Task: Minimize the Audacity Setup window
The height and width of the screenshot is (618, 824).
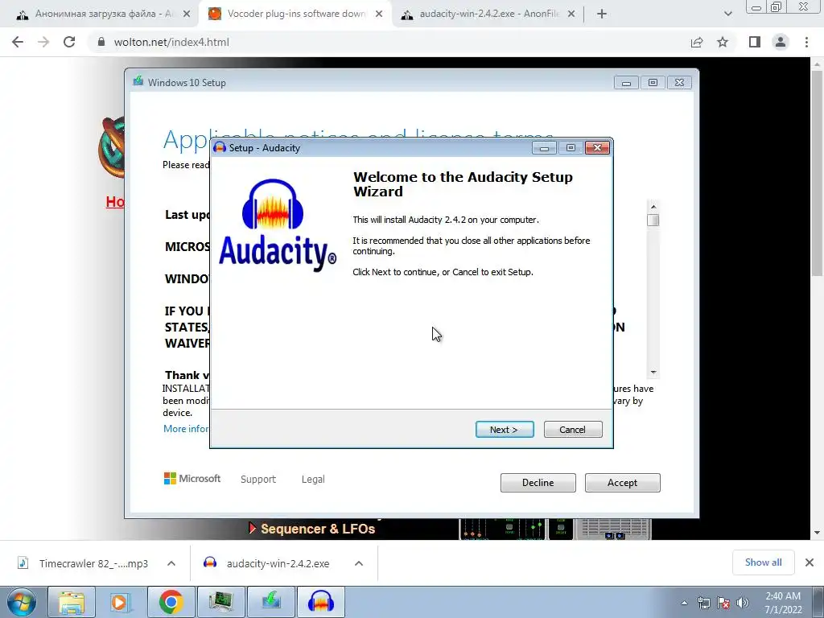Action: coord(545,148)
